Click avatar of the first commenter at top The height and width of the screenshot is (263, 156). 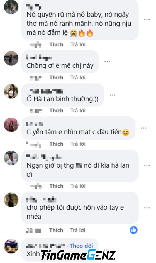[x=11, y=7]
